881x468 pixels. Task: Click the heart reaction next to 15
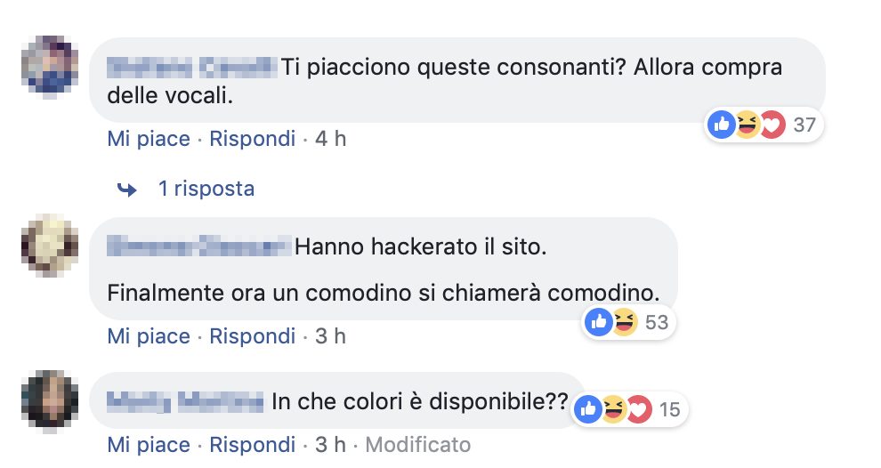pyautogui.click(x=640, y=409)
